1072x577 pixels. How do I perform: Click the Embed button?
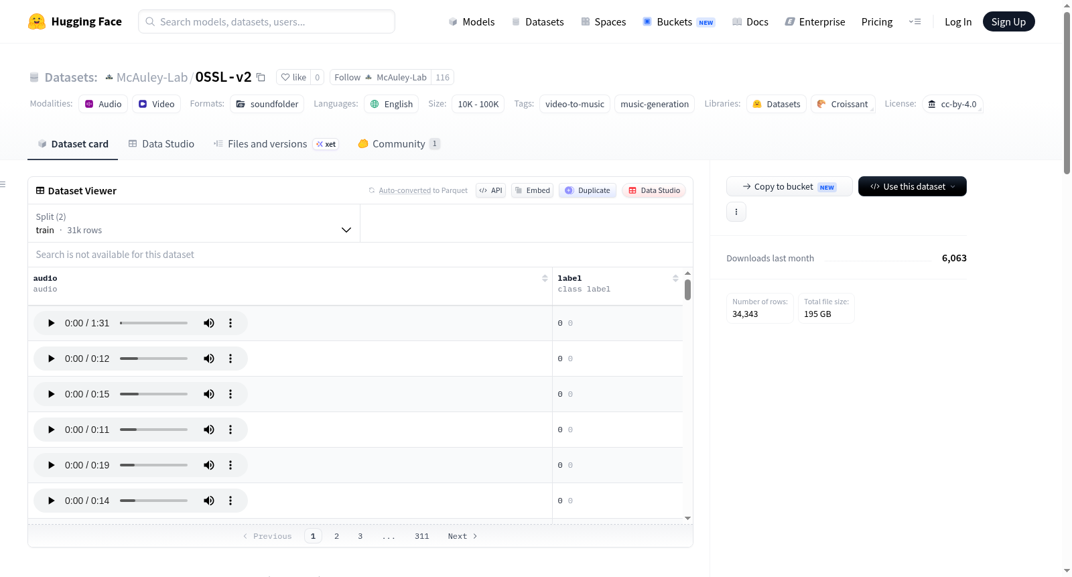pos(532,190)
